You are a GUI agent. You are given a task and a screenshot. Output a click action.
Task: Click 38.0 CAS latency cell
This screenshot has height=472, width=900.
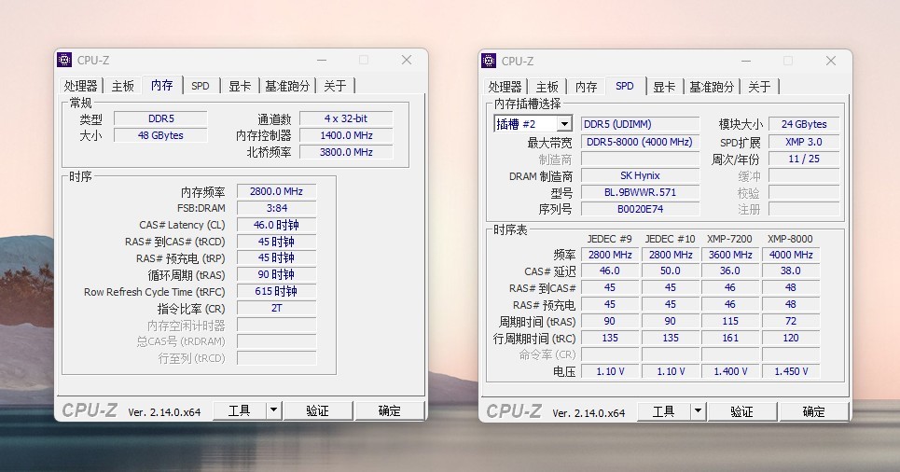pos(791,271)
